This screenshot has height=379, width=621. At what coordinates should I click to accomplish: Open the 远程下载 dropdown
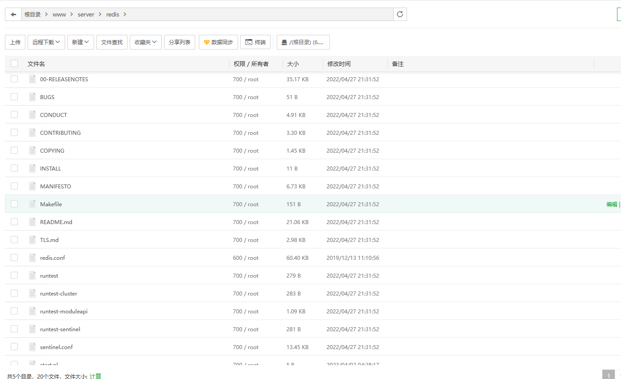click(x=46, y=42)
